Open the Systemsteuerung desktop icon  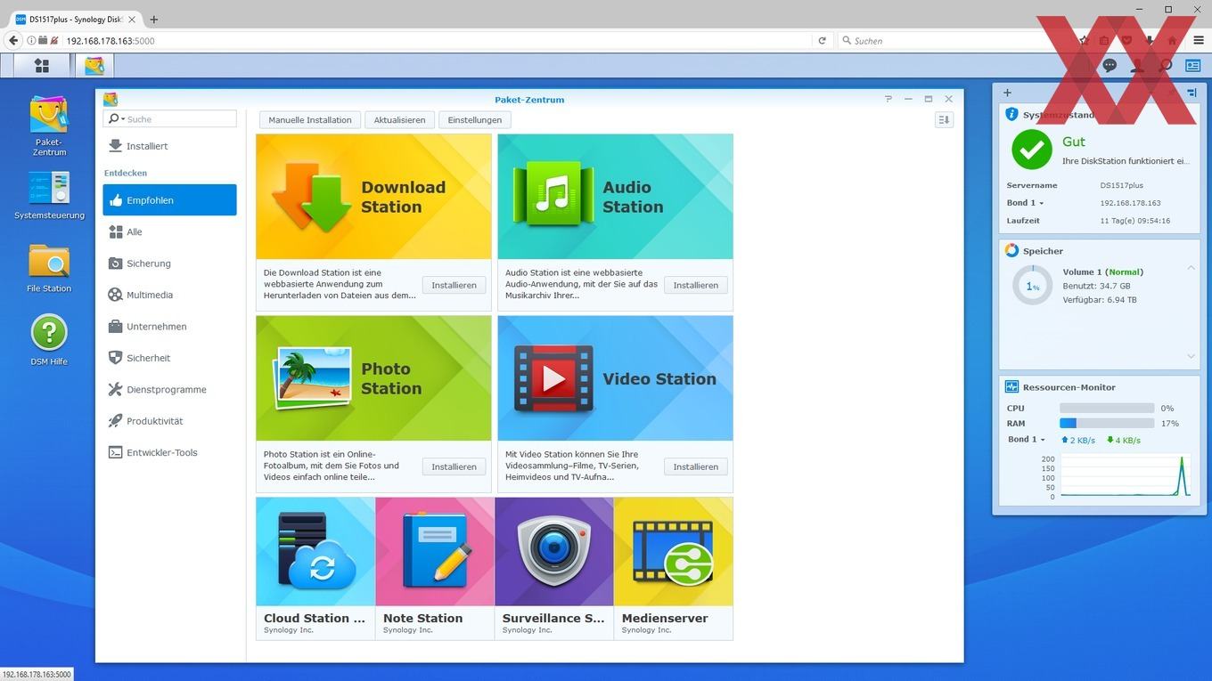(x=49, y=195)
